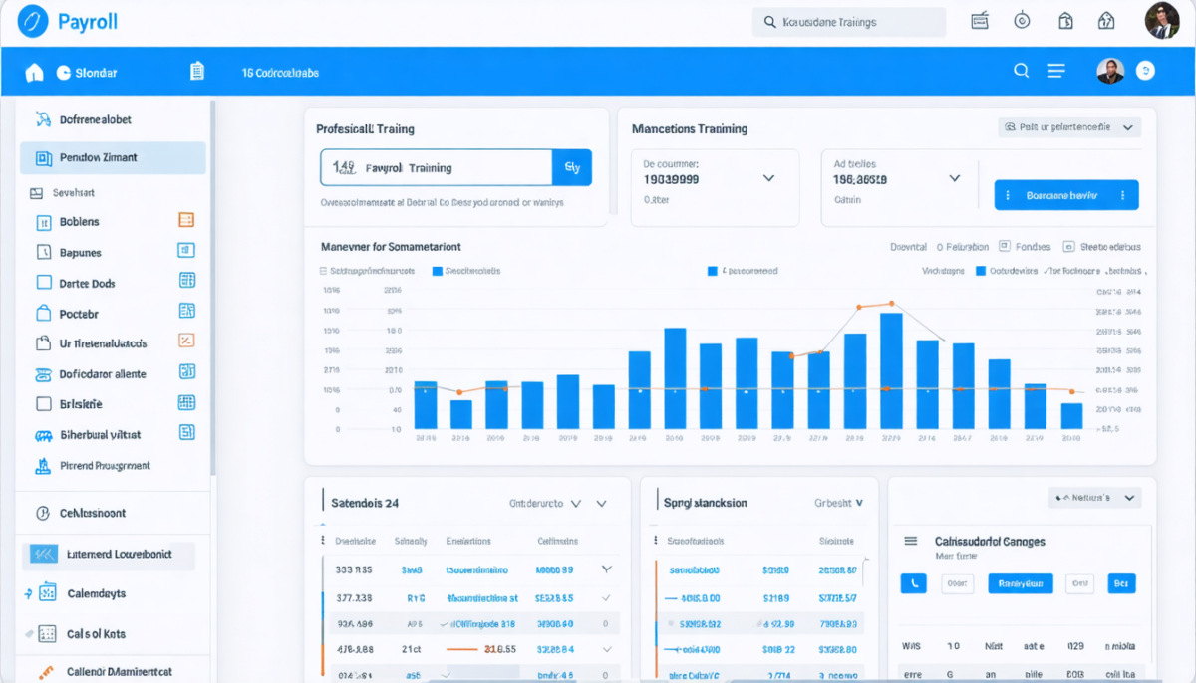Click the white circle badge in blue bar
1196x683 pixels.
1145,71
